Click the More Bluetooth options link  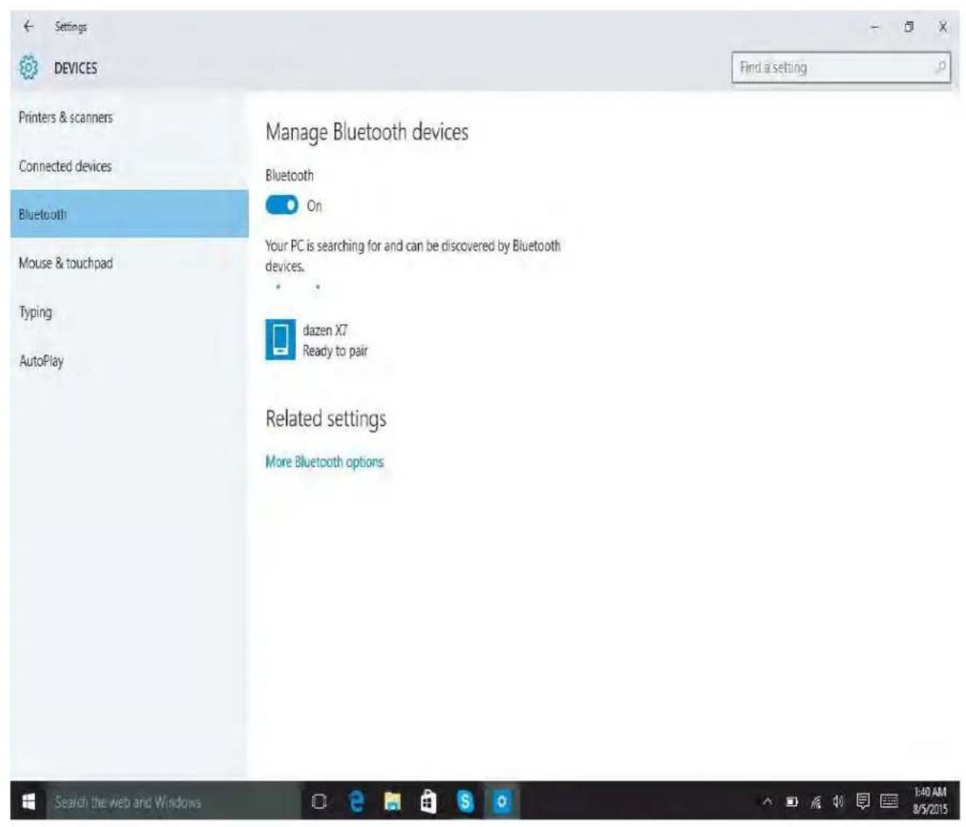point(324,462)
